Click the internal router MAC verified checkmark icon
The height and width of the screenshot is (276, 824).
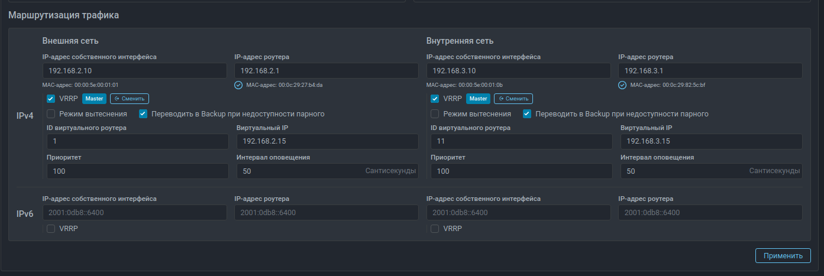(x=622, y=85)
